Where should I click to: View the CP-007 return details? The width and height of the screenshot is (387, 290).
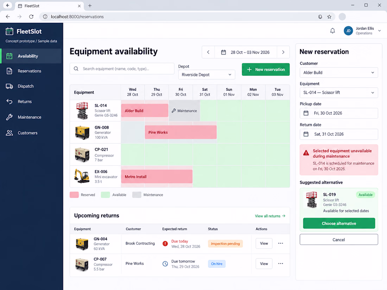pos(264,264)
